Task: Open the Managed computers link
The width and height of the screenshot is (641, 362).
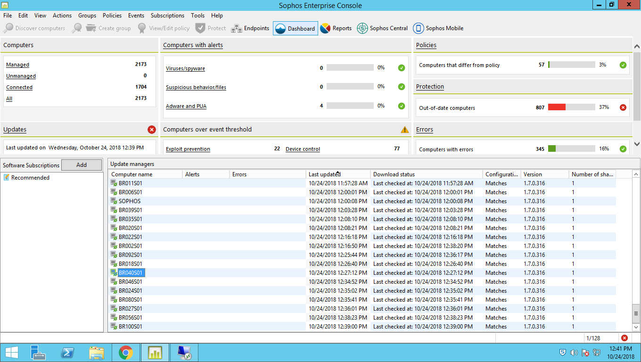Action: point(18,65)
